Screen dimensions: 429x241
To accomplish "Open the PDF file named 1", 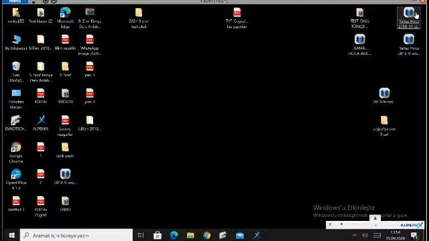I will click(x=40, y=150).
